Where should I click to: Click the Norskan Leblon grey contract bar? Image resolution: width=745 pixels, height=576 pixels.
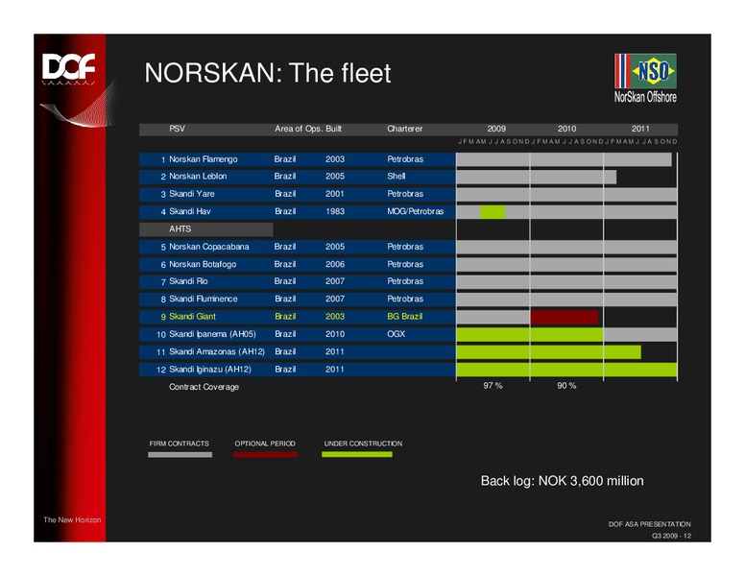(537, 178)
